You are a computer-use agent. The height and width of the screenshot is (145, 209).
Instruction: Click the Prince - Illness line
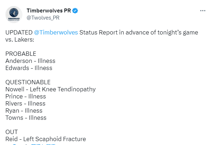[26, 96]
